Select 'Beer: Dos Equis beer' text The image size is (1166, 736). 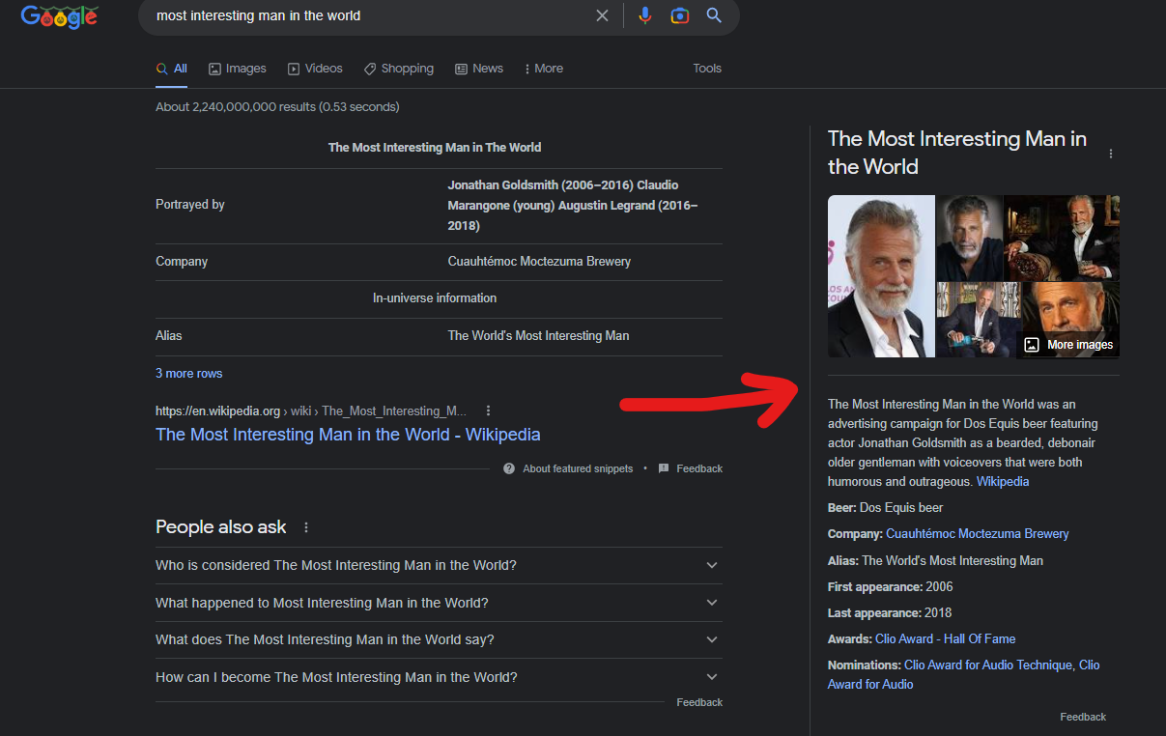(885, 507)
